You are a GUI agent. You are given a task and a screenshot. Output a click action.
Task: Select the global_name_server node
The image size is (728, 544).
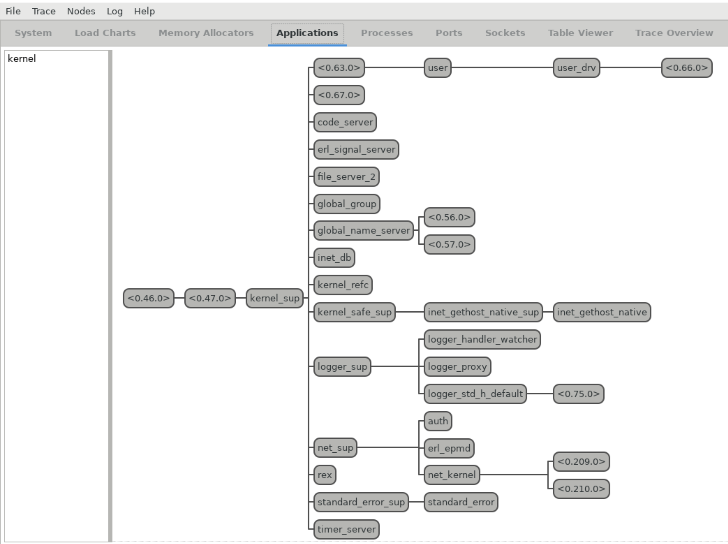click(x=364, y=230)
